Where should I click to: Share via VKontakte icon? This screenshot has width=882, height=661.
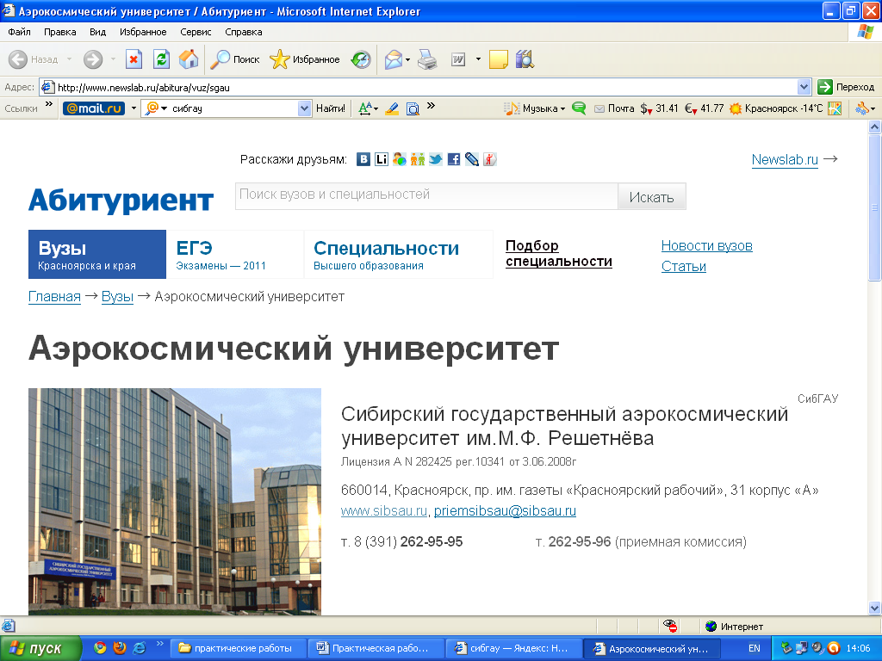click(x=363, y=159)
